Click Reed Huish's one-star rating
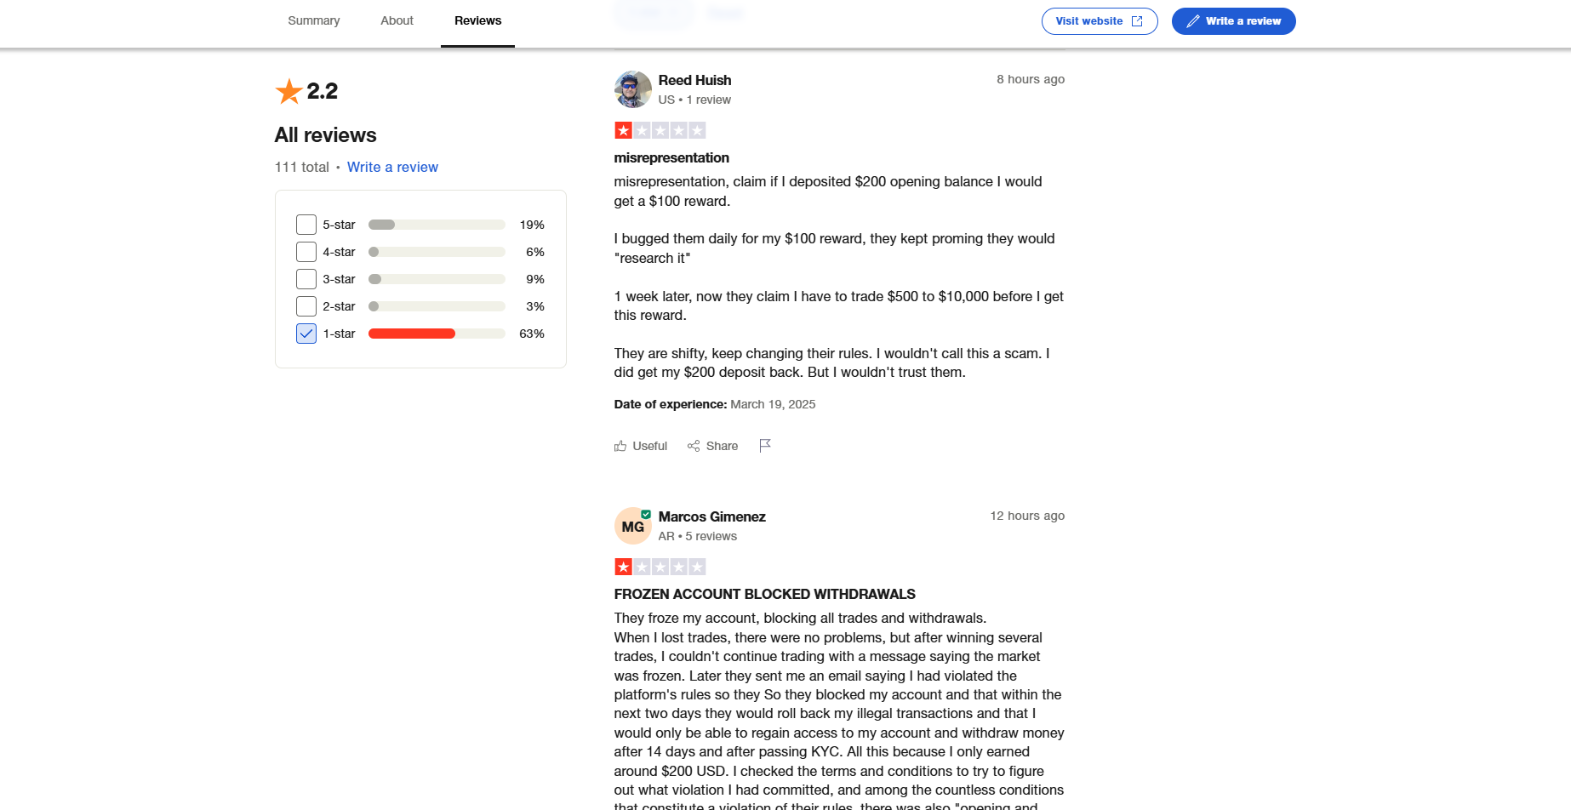The image size is (1571, 810). coord(660,130)
